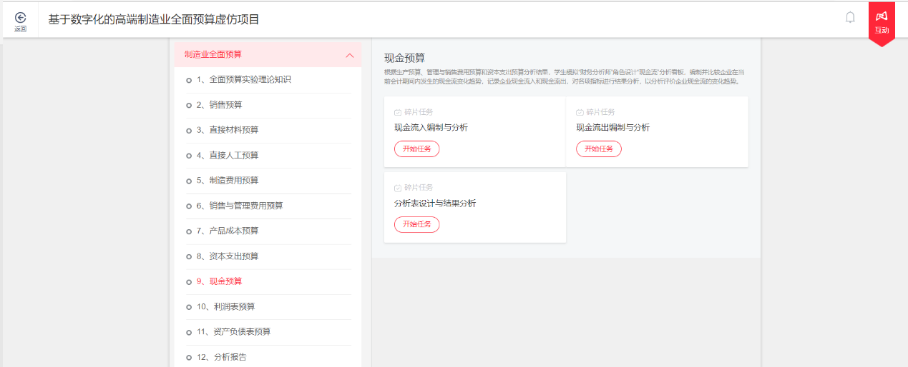This screenshot has height=367, width=908.
Task: Click the check icon on 现金流出 card
Action: coord(580,113)
